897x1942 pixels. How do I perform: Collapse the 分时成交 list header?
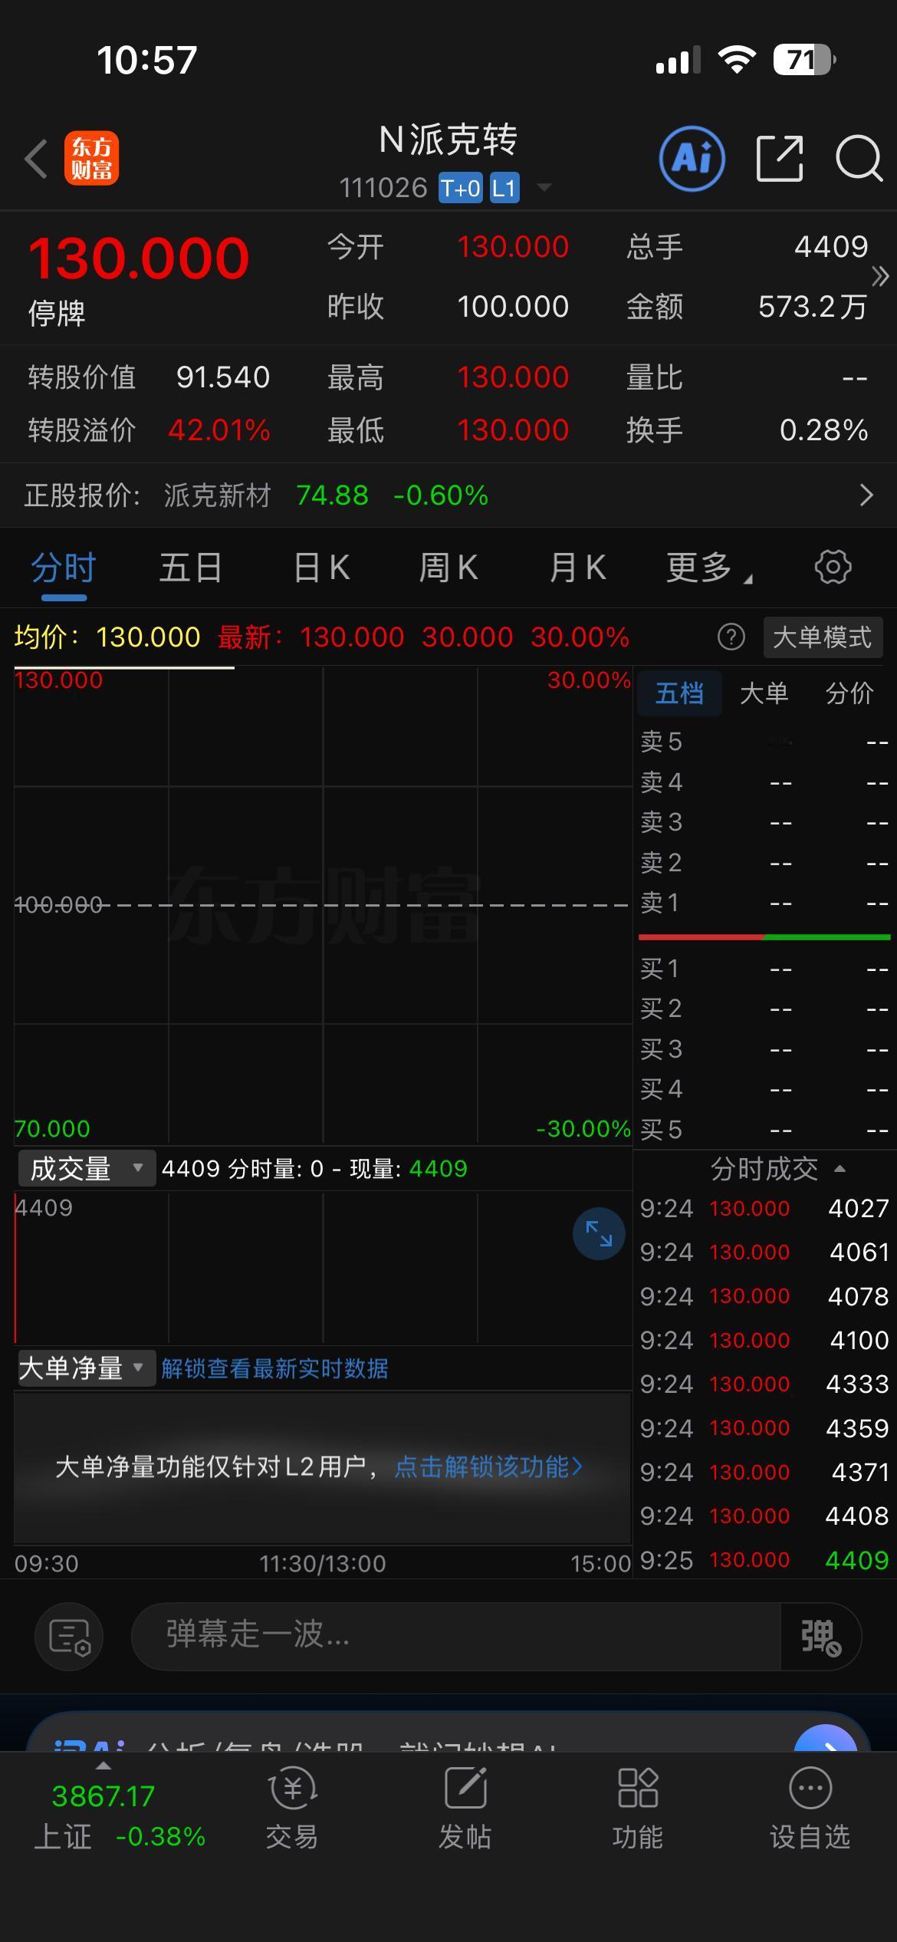pos(777,1169)
